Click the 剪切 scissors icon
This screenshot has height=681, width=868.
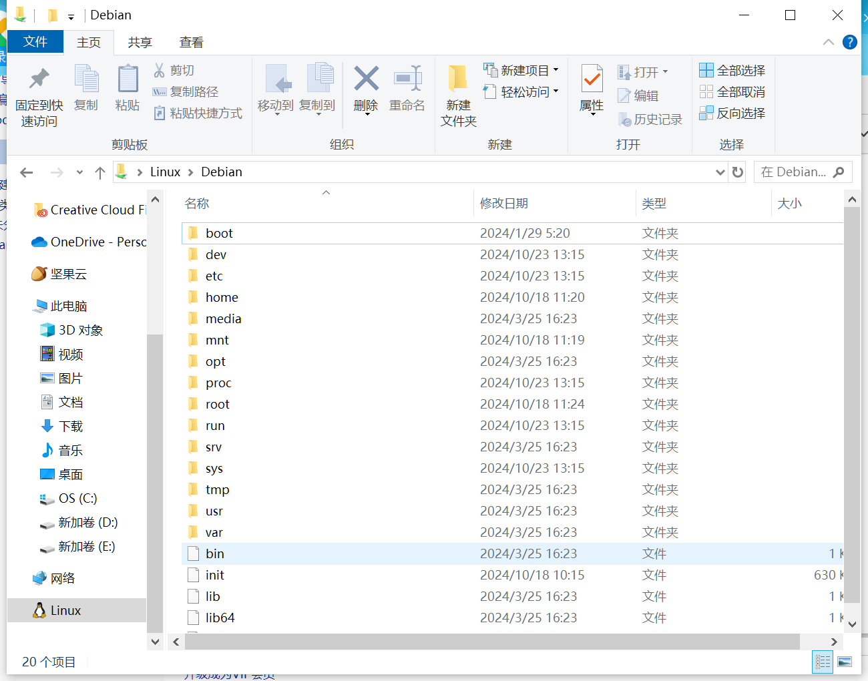[159, 70]
